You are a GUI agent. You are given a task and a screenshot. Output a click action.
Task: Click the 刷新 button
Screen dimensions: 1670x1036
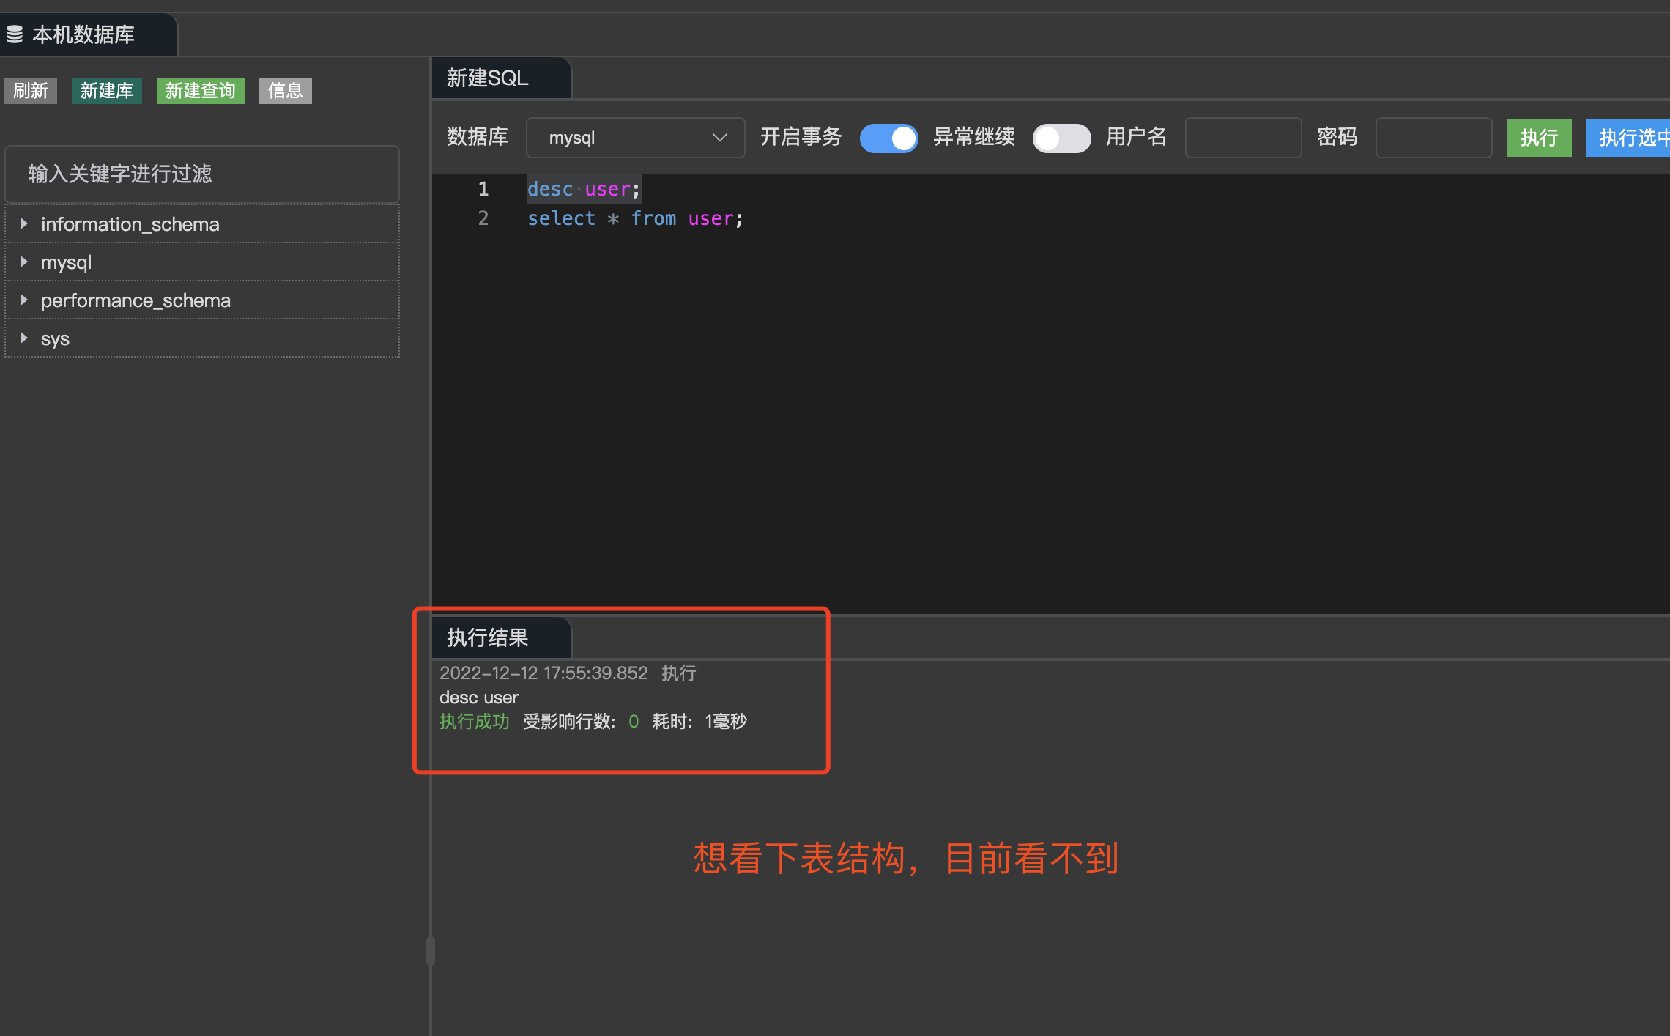[x=31, y=91]
